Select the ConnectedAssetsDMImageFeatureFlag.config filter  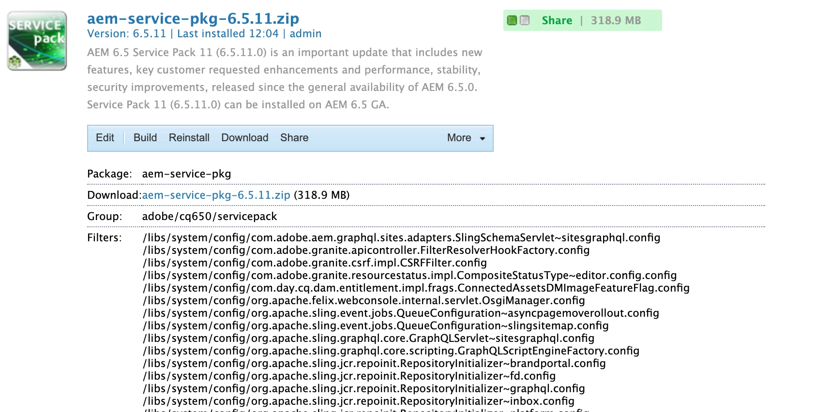(416, 288)
